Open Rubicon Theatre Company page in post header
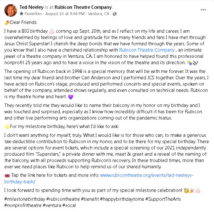 click(x=83, y=7)
